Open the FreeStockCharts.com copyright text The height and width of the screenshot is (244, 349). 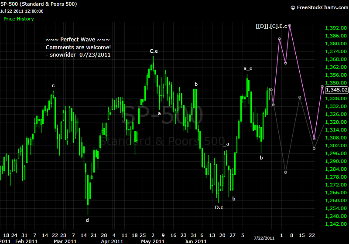coord(319,7)
